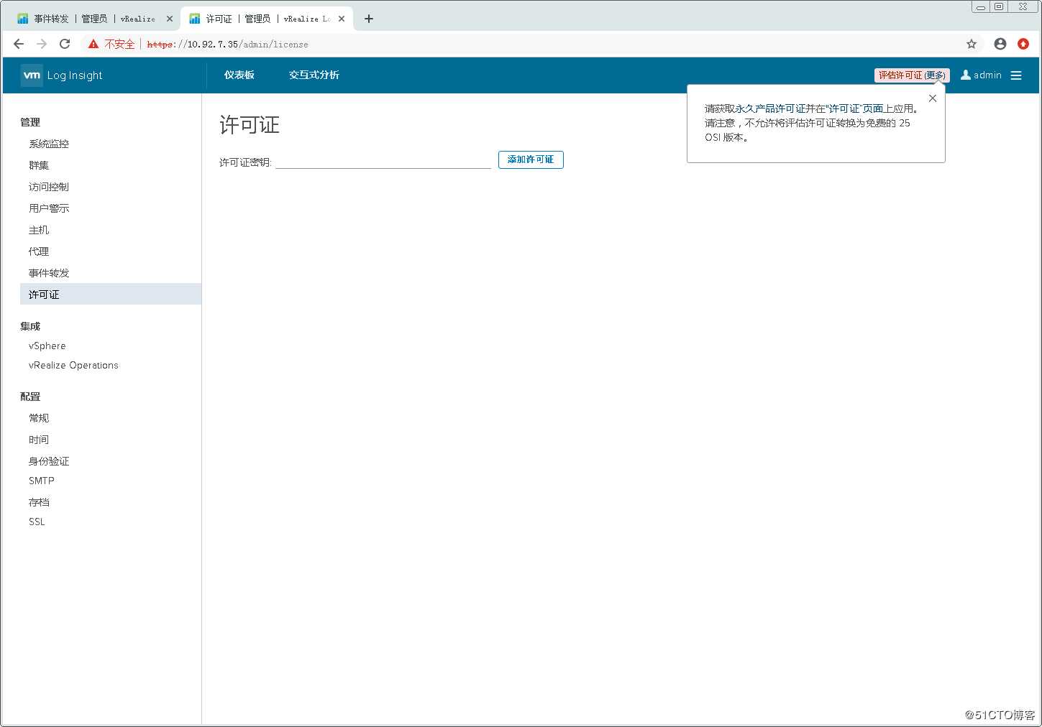Click the insecure connection warning icon
Image resolution: width=1042 pixels, height=727 pixels.
click(x=93, y=44)
